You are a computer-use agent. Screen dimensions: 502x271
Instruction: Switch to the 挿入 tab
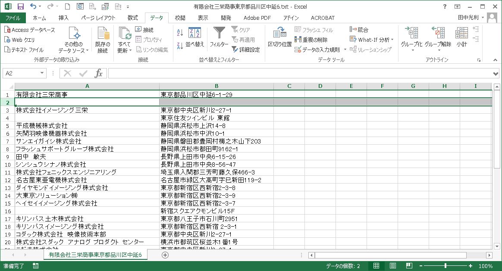coord(63,18)
